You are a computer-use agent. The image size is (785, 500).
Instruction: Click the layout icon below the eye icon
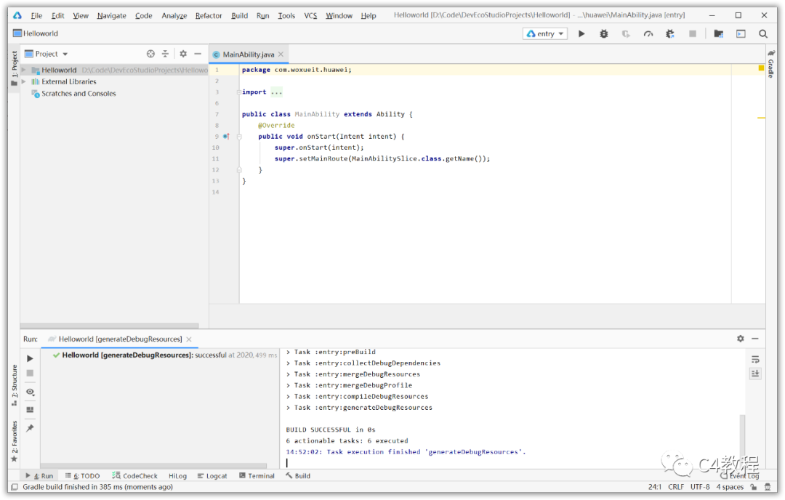30,409
